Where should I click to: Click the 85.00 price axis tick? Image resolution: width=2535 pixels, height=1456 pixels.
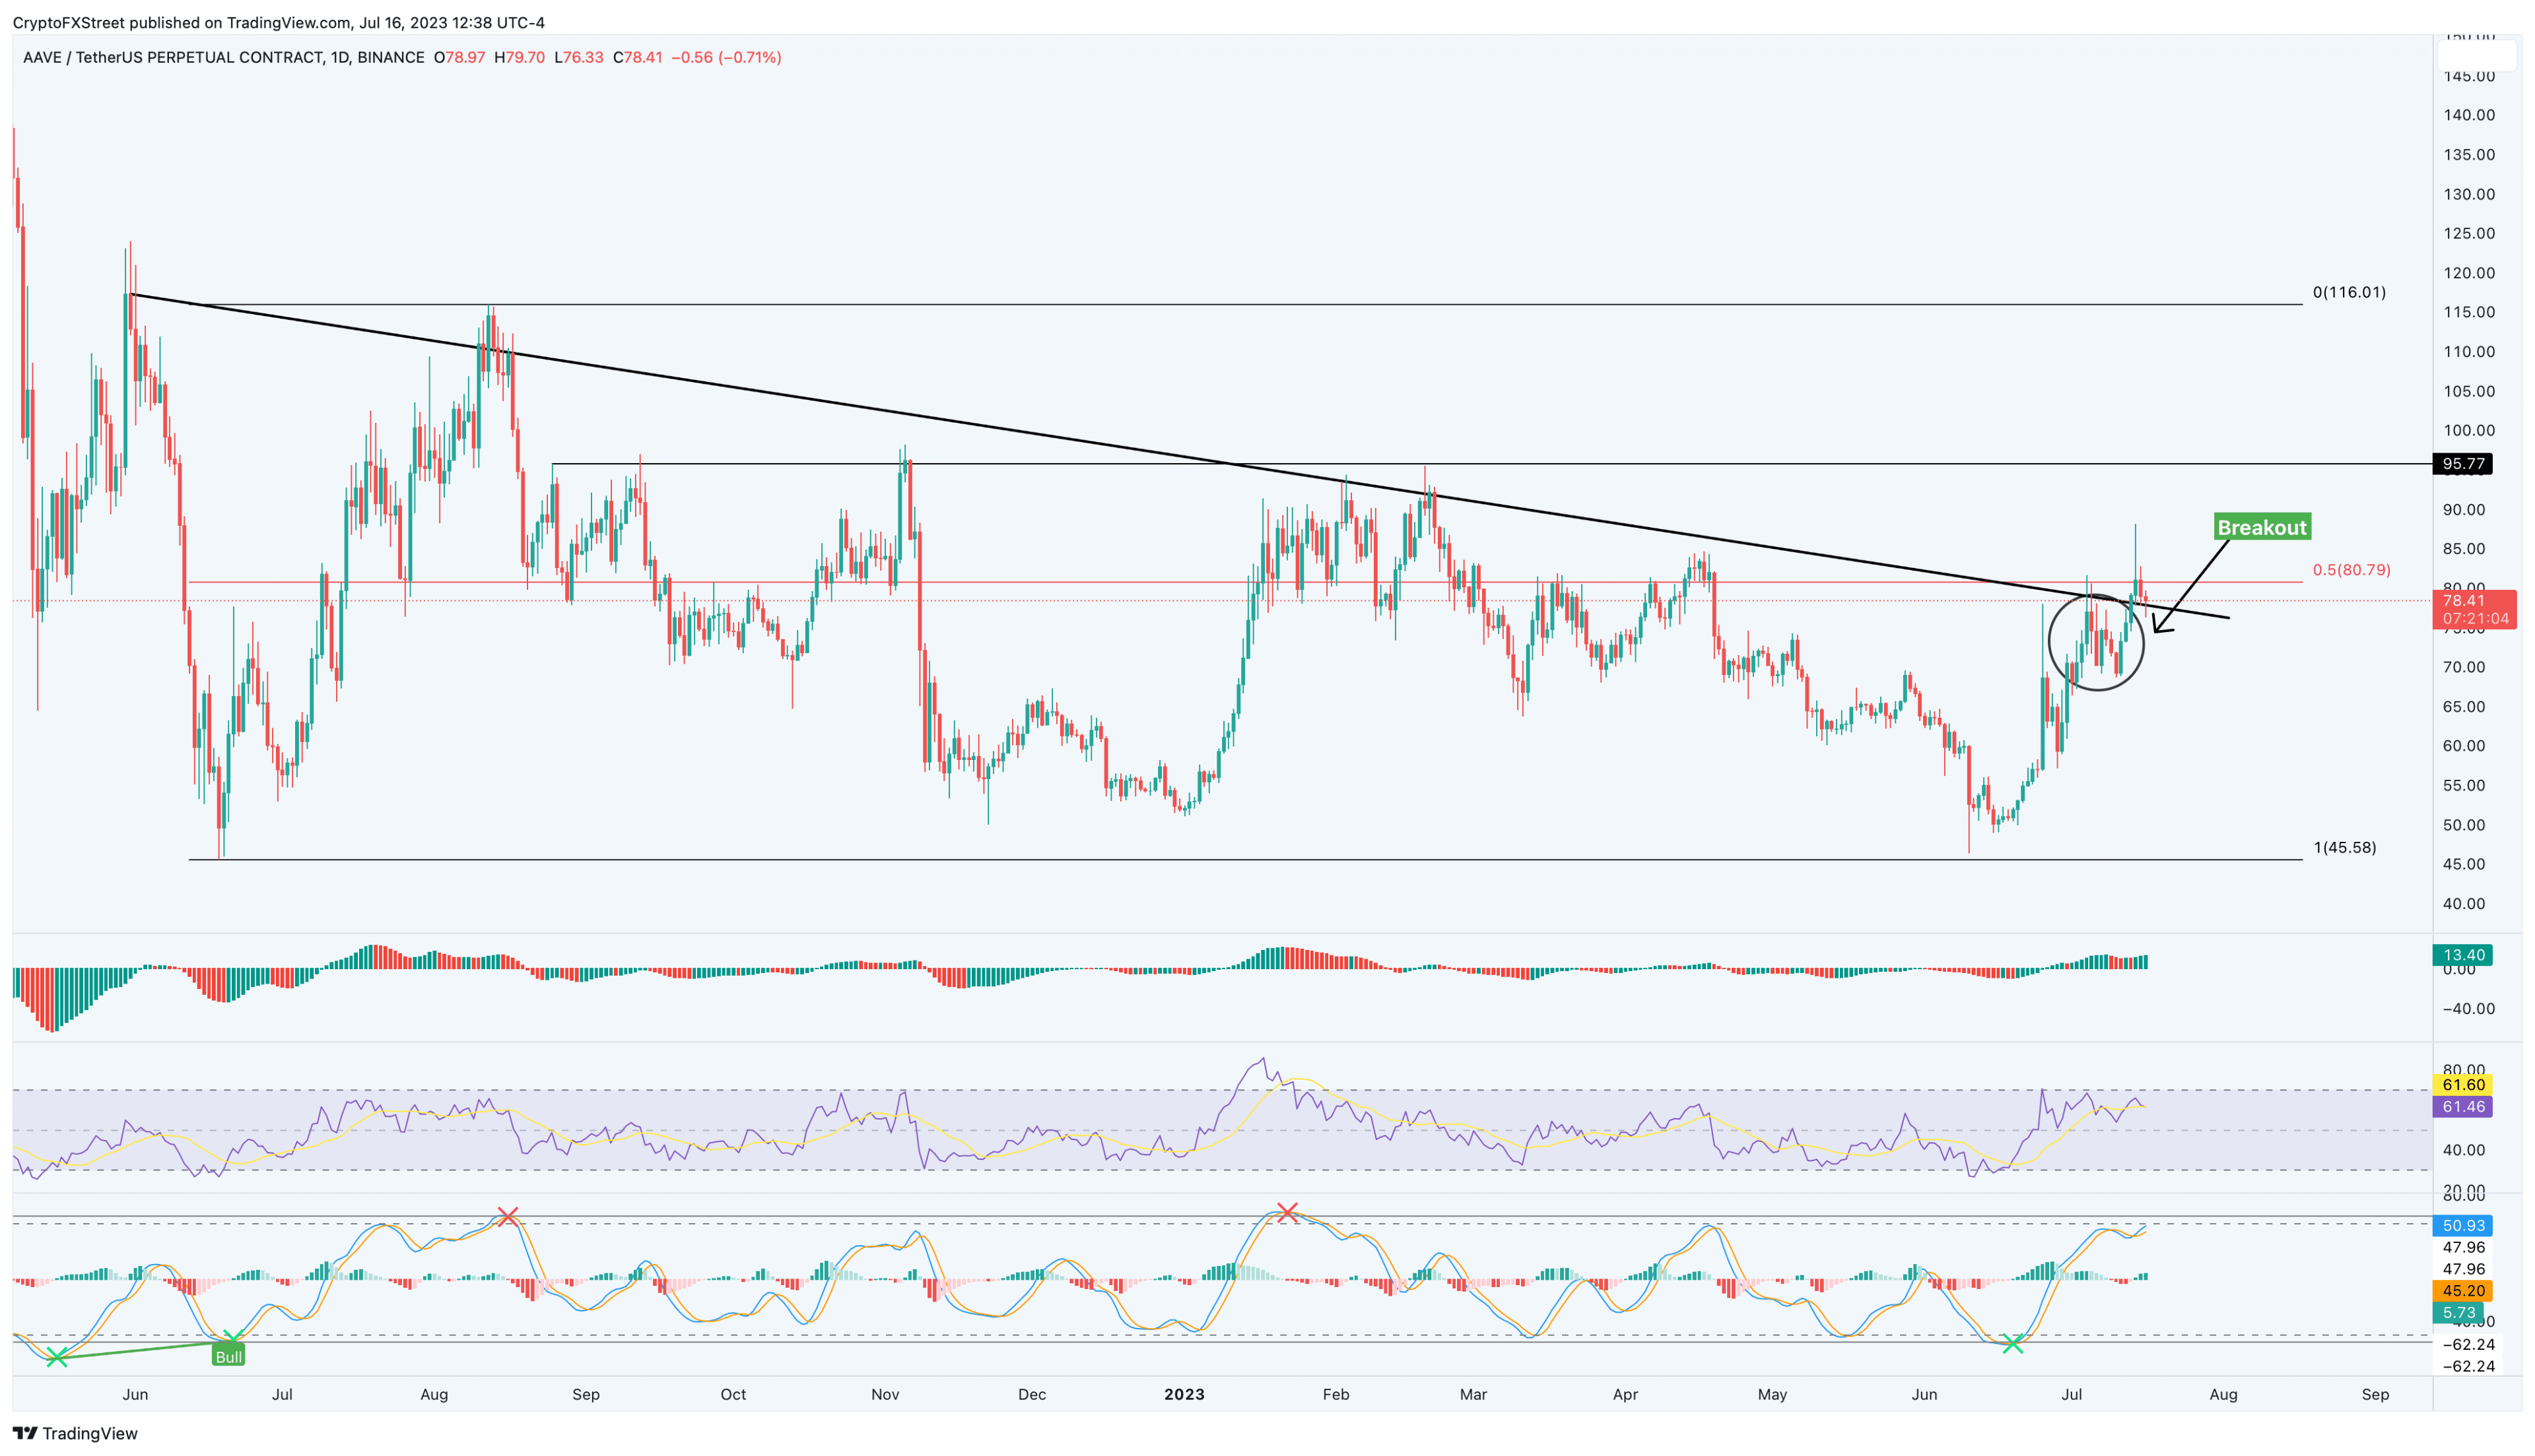click(x=2464, y=548)
